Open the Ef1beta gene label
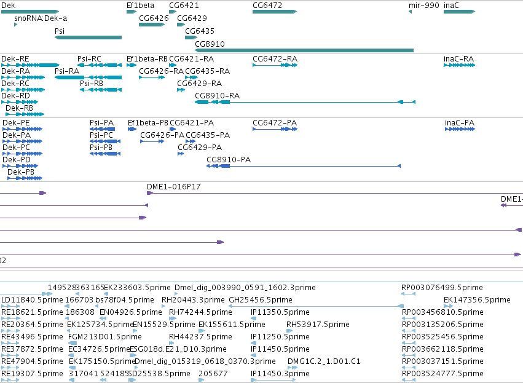 click(x=140, y=6)
